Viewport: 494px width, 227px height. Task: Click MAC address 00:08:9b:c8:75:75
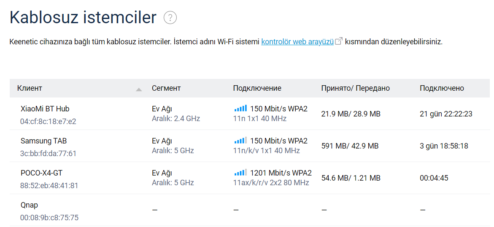49,218
